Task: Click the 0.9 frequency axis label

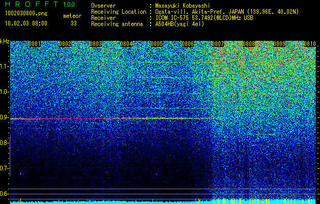Action: 5,117
